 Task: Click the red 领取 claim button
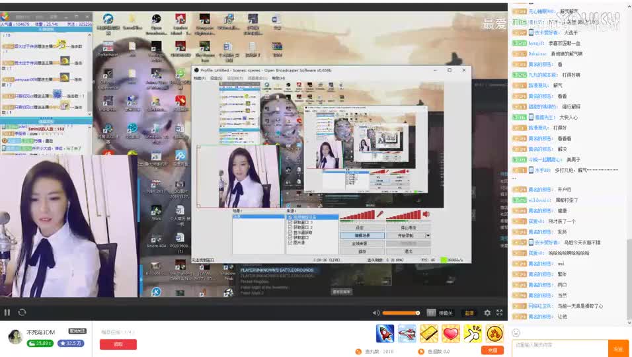118,344
